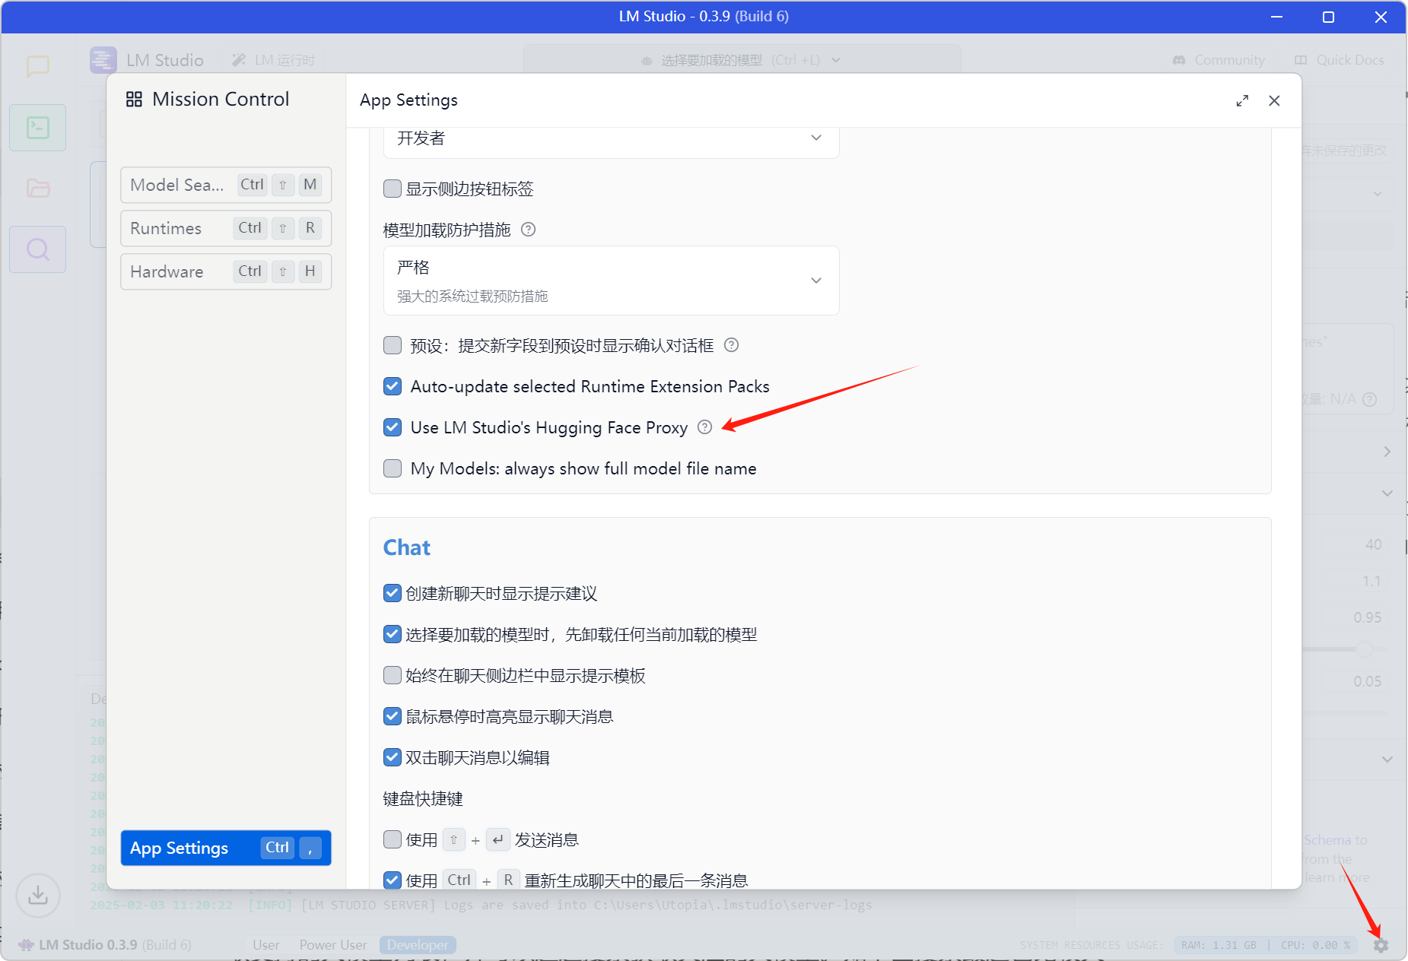The width and height of the screenshot is (1408, 961).
Task: Open Hardware in Mission Control
Action: 226,271
